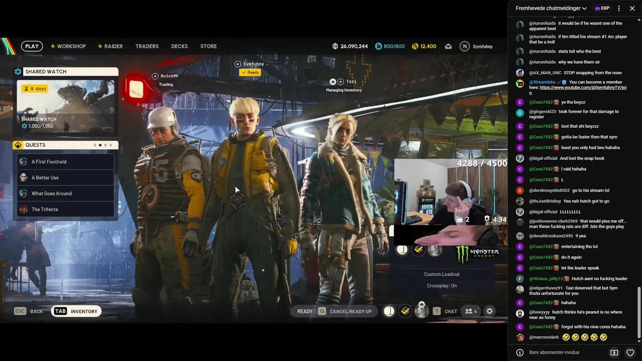Image resolution: width=642 pixels, height=361 pixels.
Task: Click the READY label in bottom bar
Action: [304, 311]
